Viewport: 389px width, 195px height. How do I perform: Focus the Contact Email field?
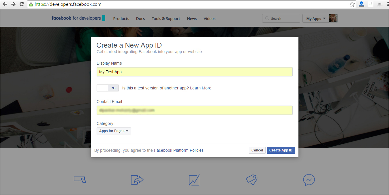click(x=195, y=110)
